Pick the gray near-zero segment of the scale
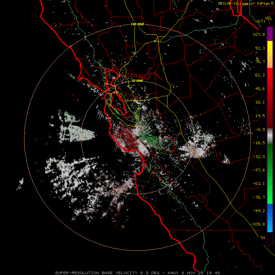Screen dimensions: 275x275 coord(270,136)
